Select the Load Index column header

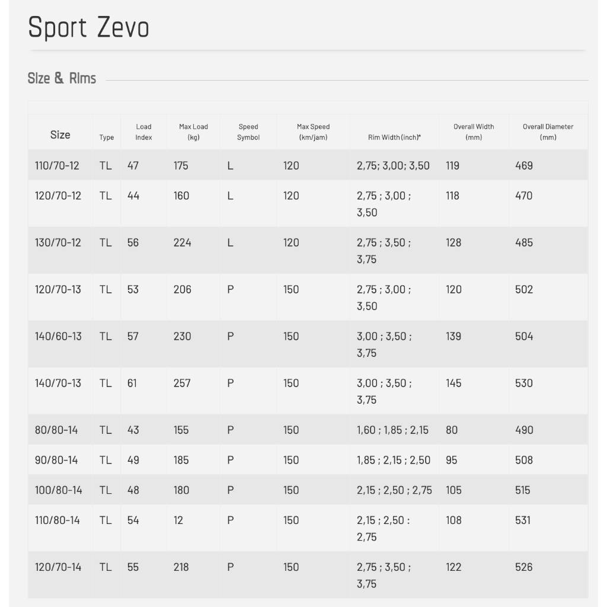click(143, 132)
